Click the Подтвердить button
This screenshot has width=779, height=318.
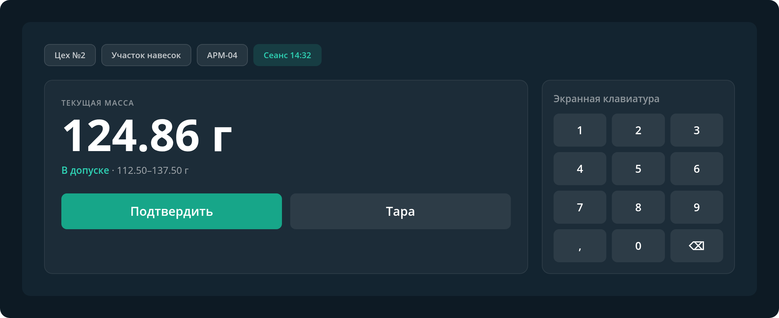(172, 211)
